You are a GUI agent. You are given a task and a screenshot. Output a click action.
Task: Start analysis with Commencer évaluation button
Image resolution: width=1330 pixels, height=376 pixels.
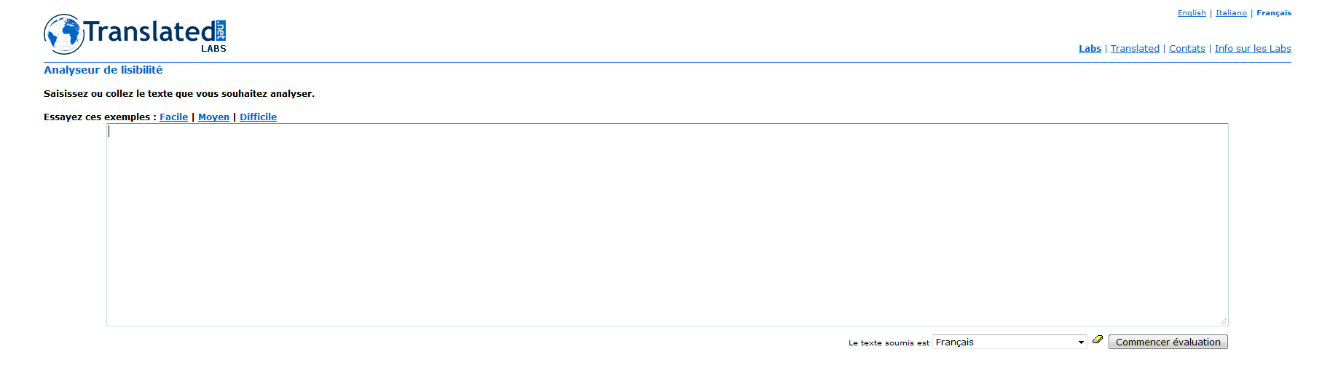coord(1168,342)
